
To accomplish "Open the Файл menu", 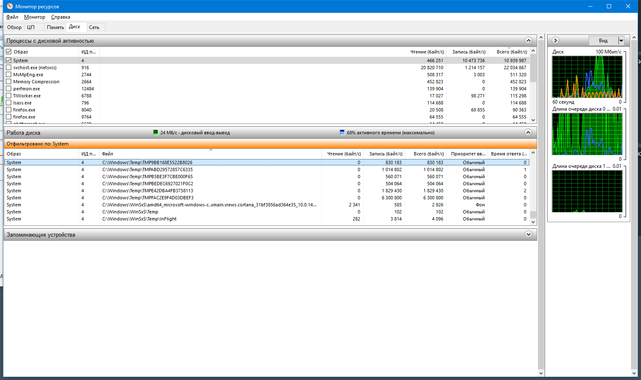I will point(12,17).
